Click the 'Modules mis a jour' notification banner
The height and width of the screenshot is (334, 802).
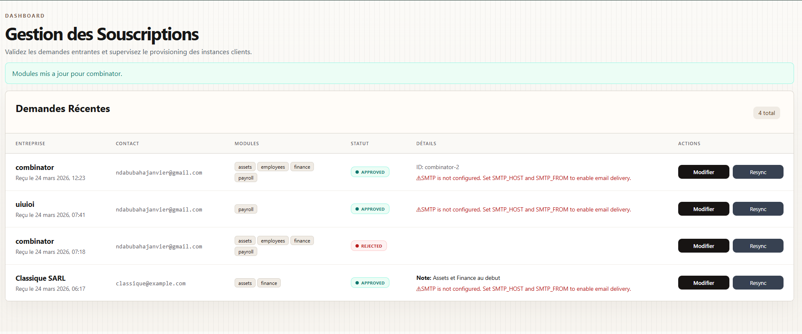[399, 73]
